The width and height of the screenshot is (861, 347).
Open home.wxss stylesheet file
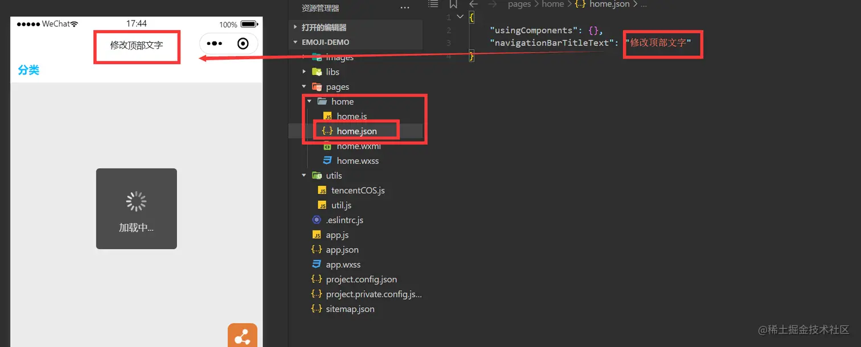click(358, 160)
